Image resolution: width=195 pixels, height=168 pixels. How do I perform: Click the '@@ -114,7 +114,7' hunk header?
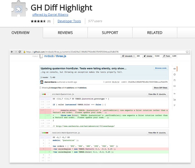[81, 99]
